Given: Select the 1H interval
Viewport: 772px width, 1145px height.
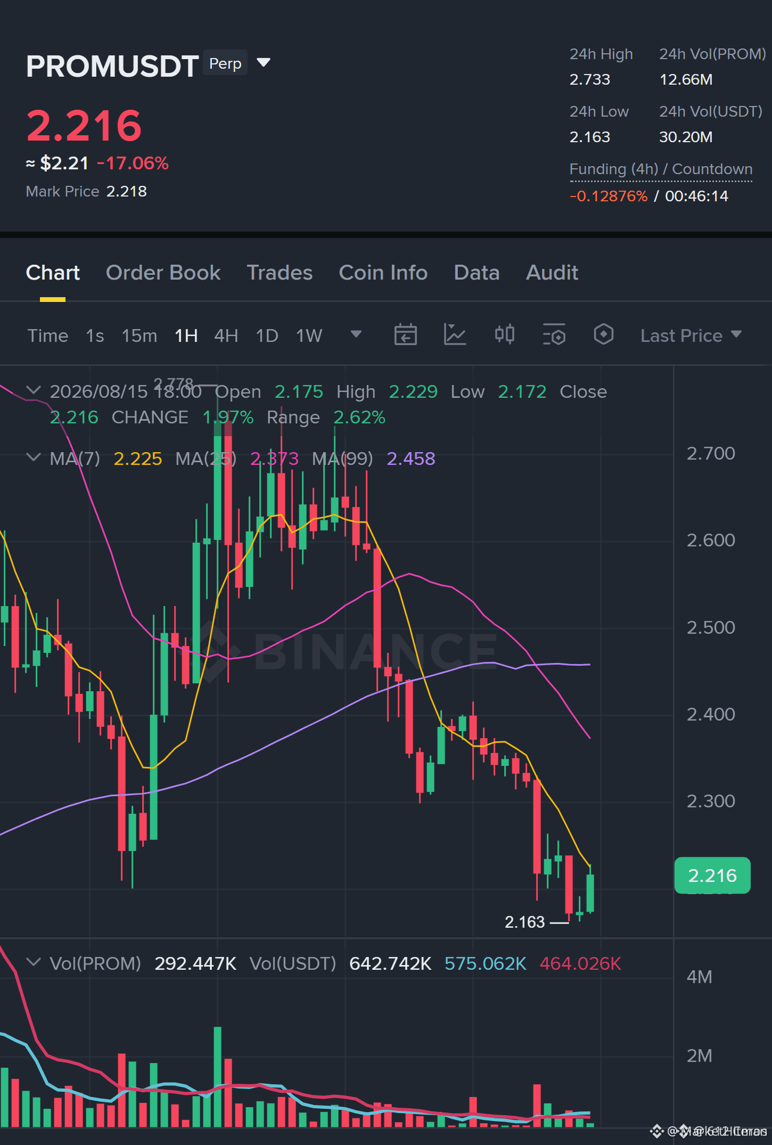Looking at the screenshot, I should click(186, 336).
